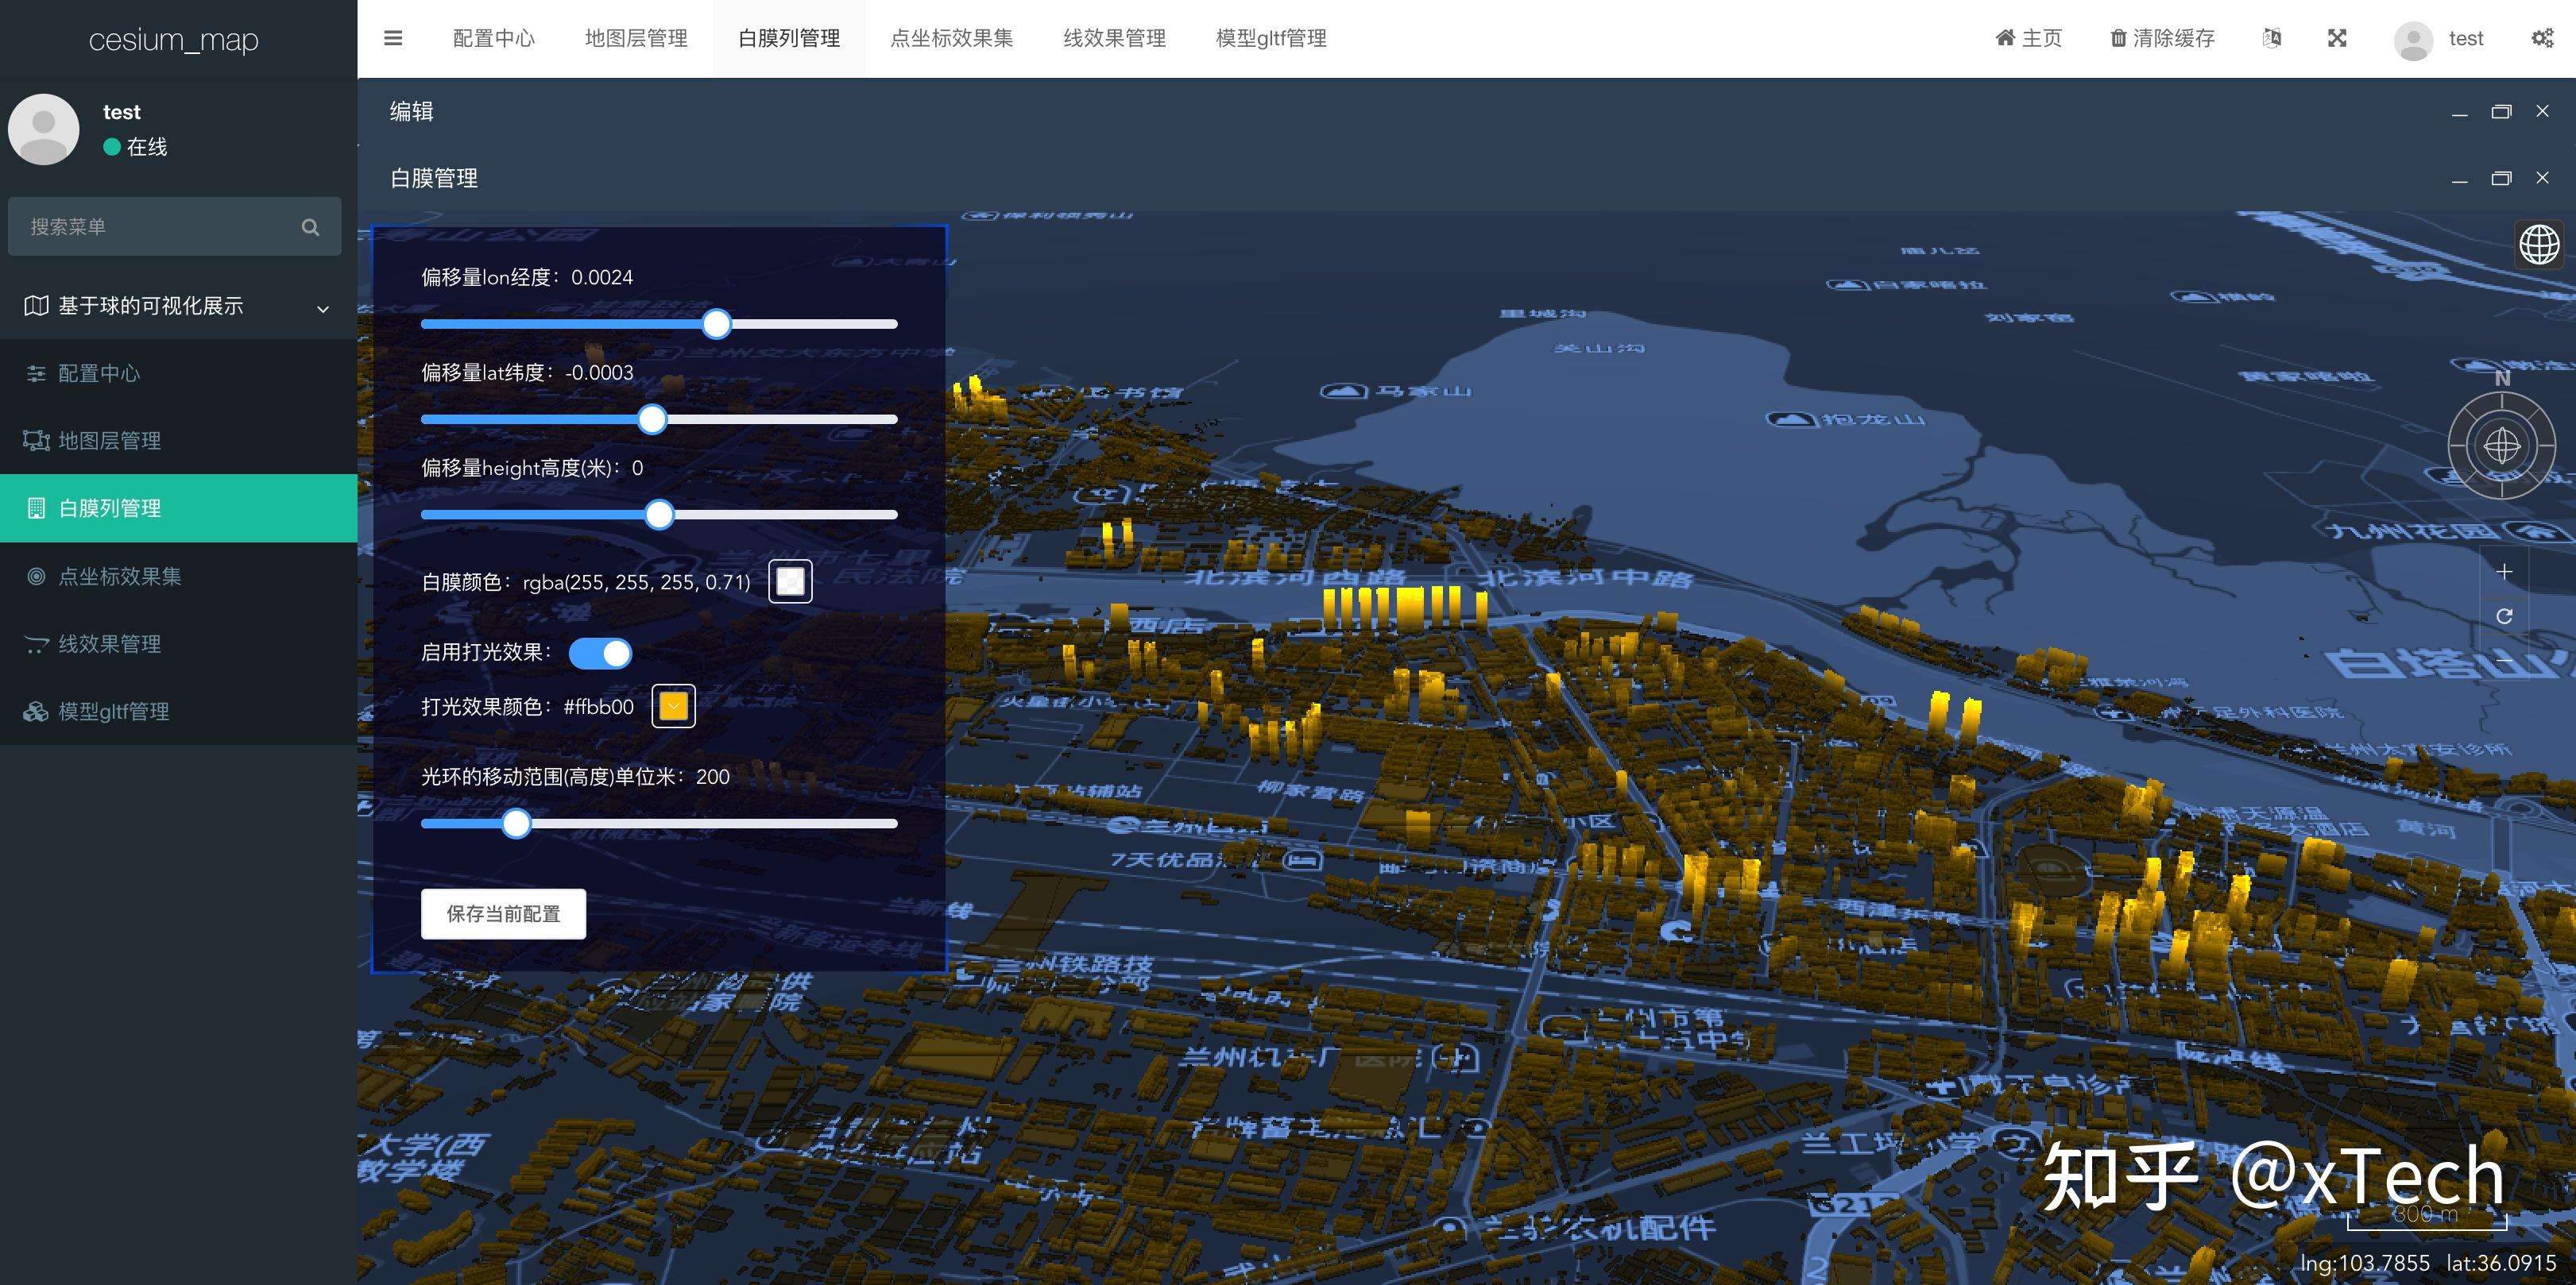2576x1285 pixels.
Task: Switch to 点坐标效果集 tab
Action: click(951, 38)
